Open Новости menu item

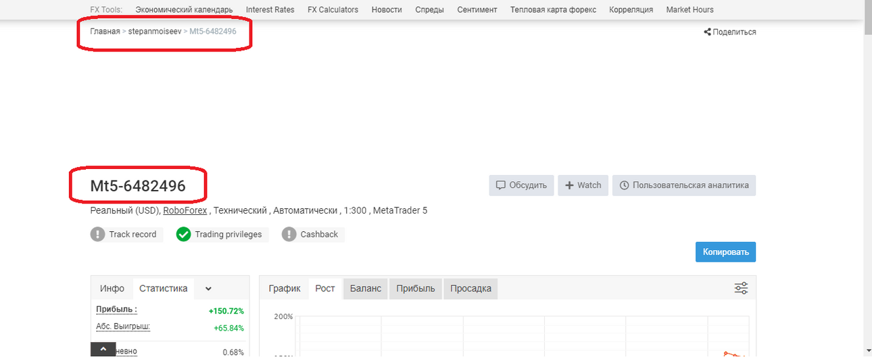pos(387,9)
